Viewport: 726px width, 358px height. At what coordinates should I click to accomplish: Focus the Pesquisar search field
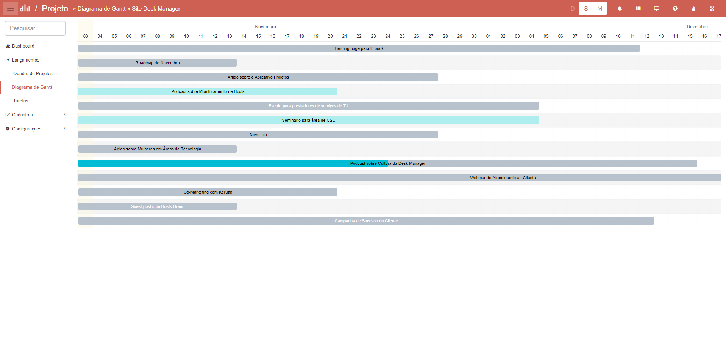(35, 28)
